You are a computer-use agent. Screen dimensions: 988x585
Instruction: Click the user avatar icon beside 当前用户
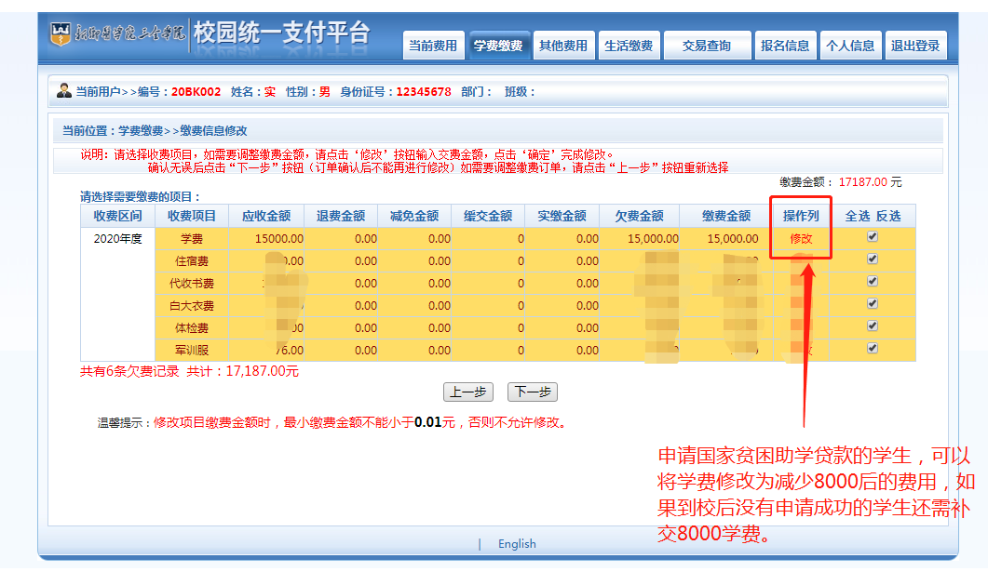click(64, 91)
